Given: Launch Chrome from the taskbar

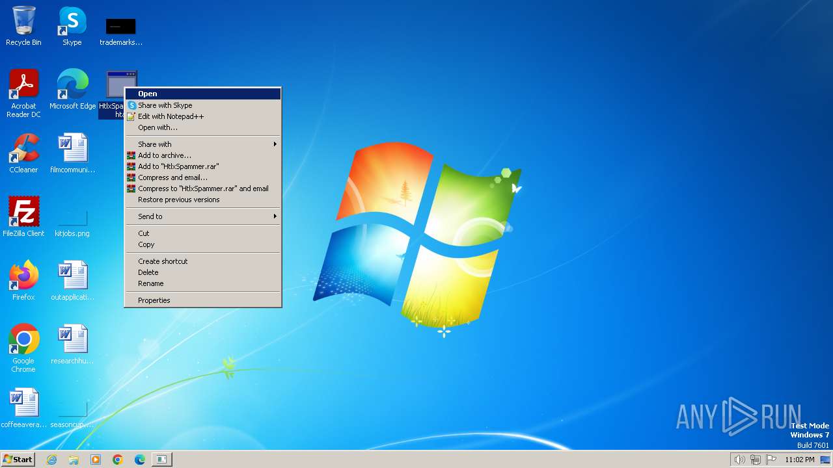Looking at the screenshot, I should point(118,460).
